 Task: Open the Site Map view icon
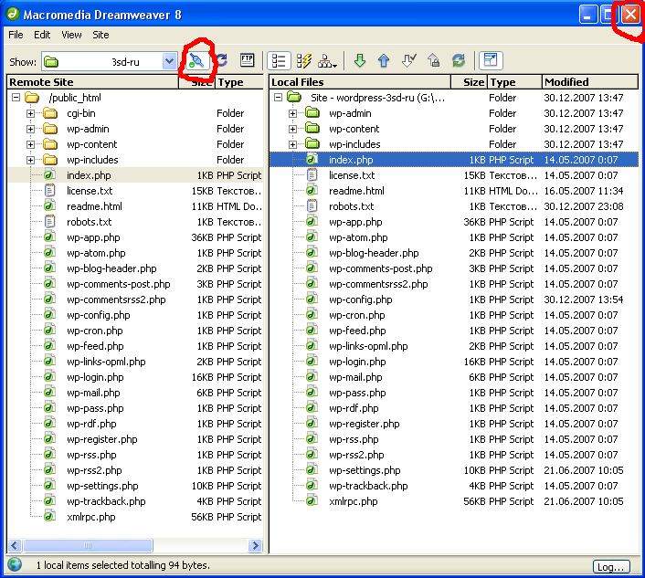pyautogui.click(x=327, y=61)
